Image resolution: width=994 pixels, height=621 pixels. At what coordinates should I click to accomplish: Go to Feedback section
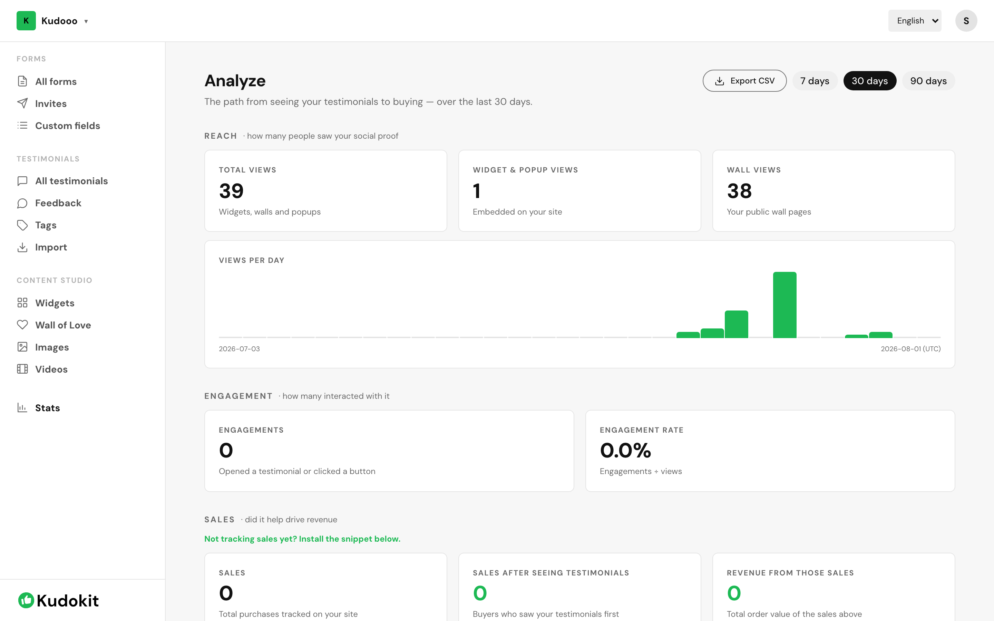[x=58, y=203]
